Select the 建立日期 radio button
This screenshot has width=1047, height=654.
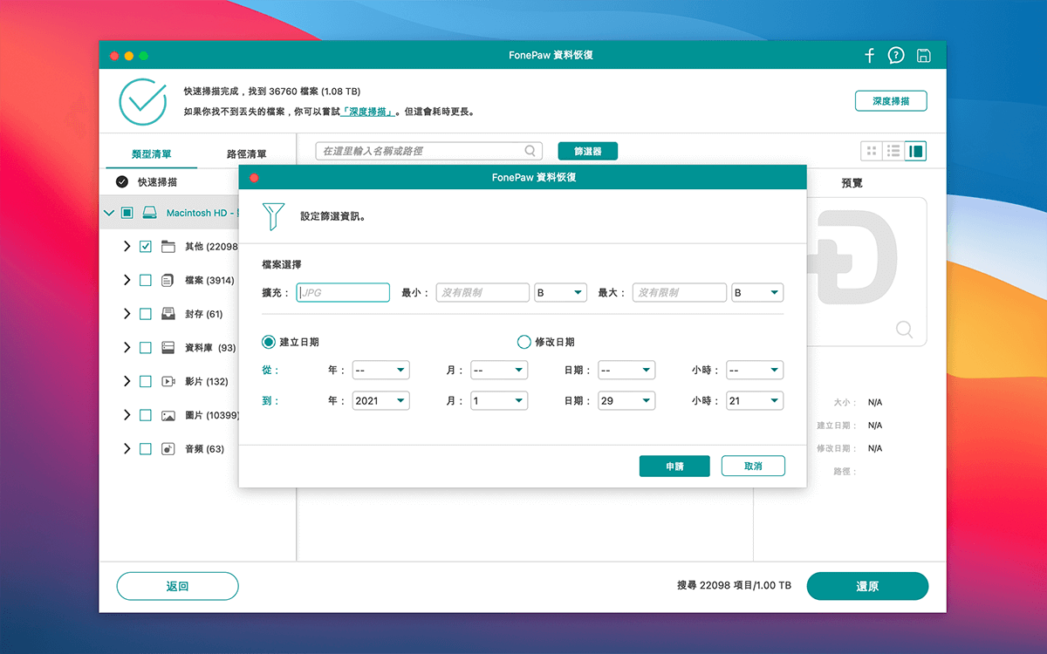click(269, 342)
